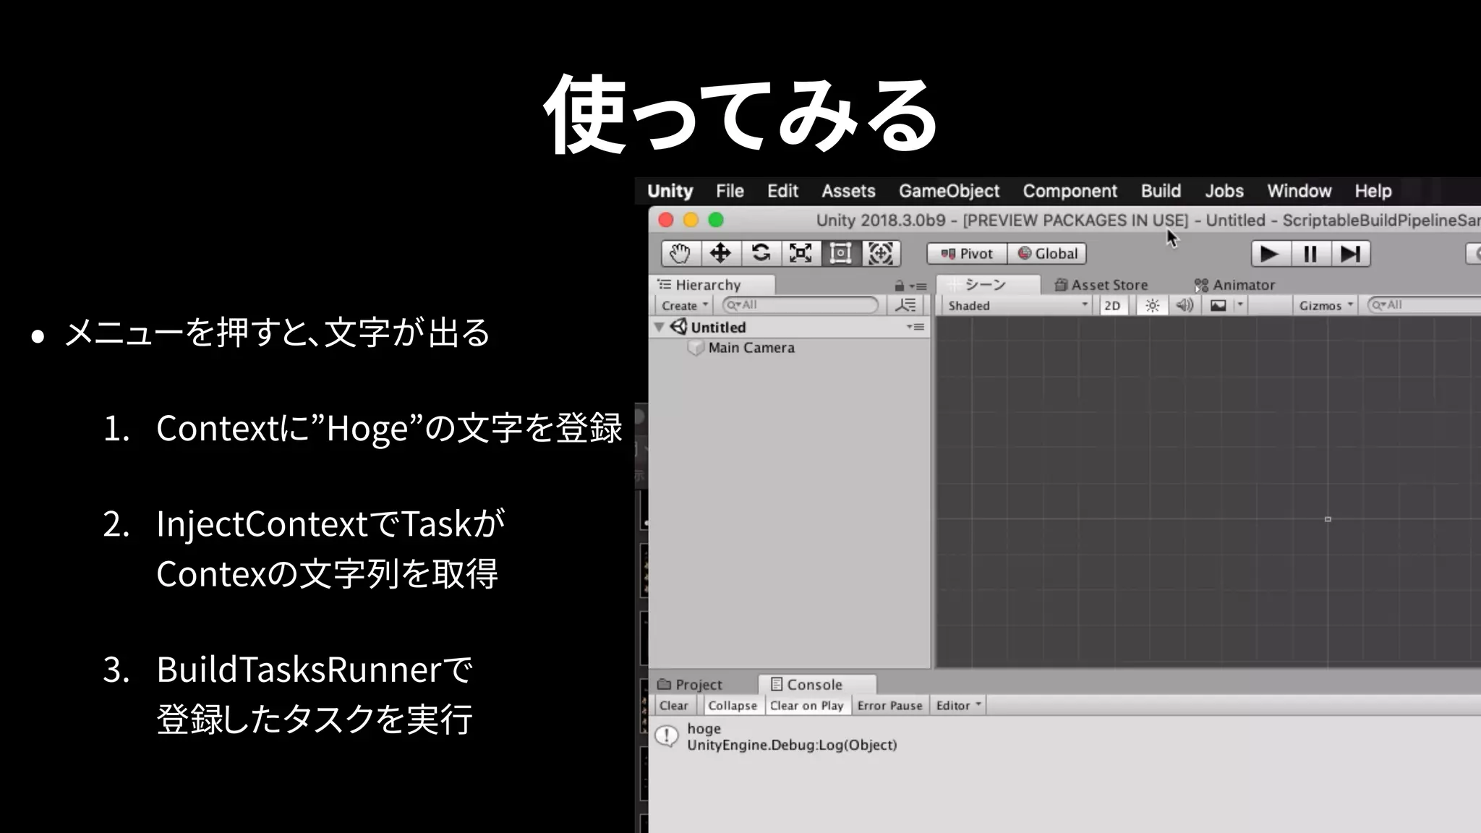1481x833 pixels.
Task: Click the Hierarchy search field
Action: [x=801, y=305]
